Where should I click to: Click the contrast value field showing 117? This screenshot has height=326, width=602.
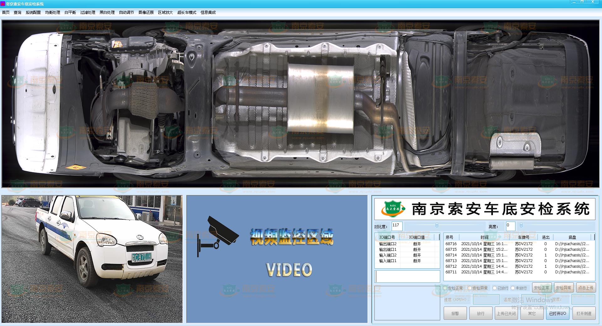(397, 226)
